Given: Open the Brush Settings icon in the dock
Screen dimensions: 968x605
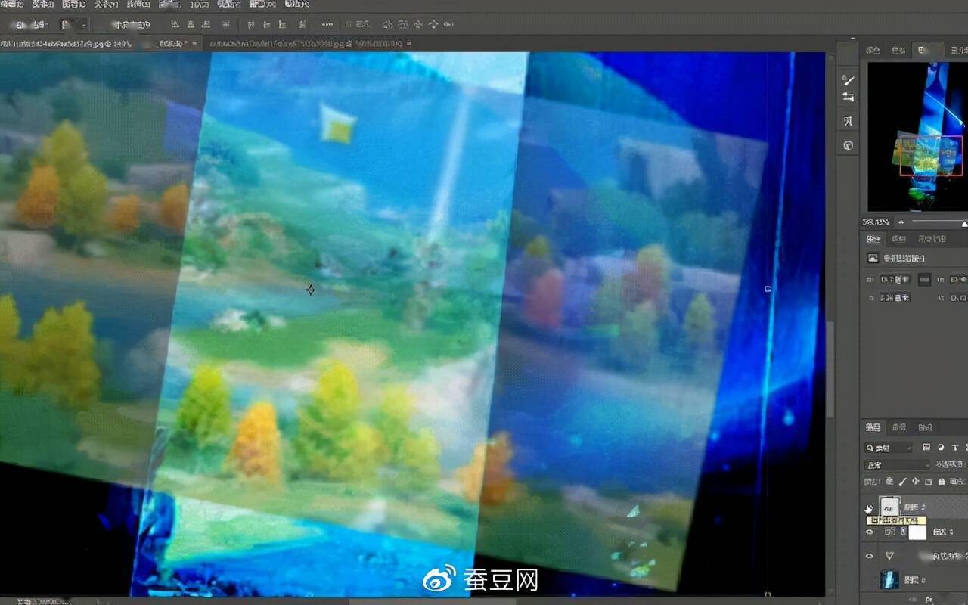Looking at the screenshot, I should pos(849,98).
